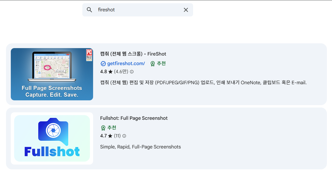Viewport: 332px width, 181px height.
Task: Open the Fullshot: Full Page Screenshot title
Action: [134, 118]
